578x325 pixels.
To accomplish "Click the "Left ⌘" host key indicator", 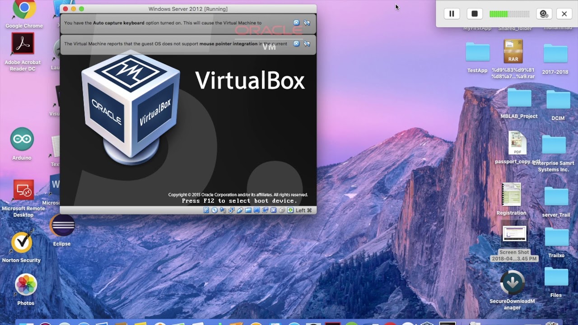I will (x=304, y=210).
